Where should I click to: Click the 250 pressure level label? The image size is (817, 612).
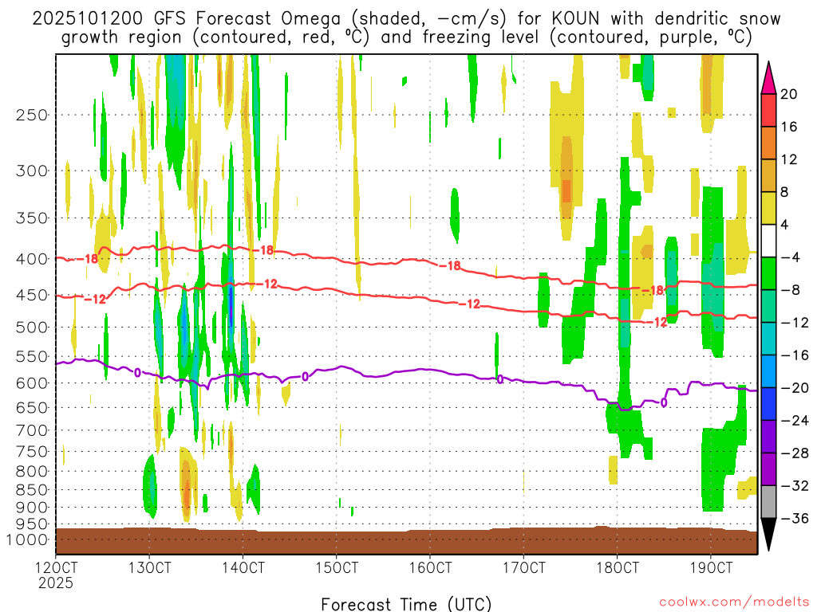coord(32,115)
